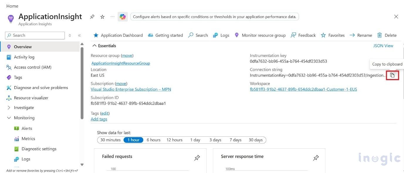Open Getting started in the toolbar
The image size is (404, 173).
(165, 35)
